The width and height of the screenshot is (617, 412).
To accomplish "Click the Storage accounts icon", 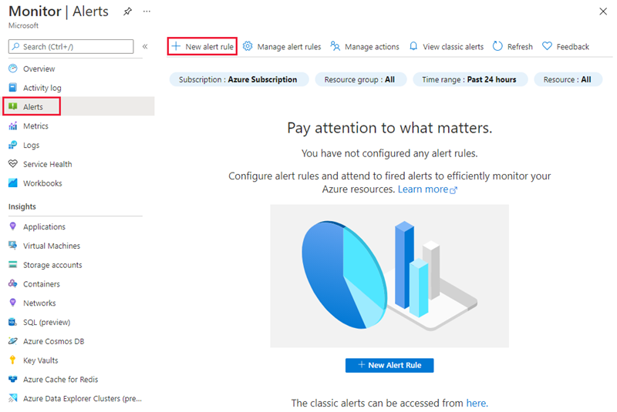I will 13,265.
